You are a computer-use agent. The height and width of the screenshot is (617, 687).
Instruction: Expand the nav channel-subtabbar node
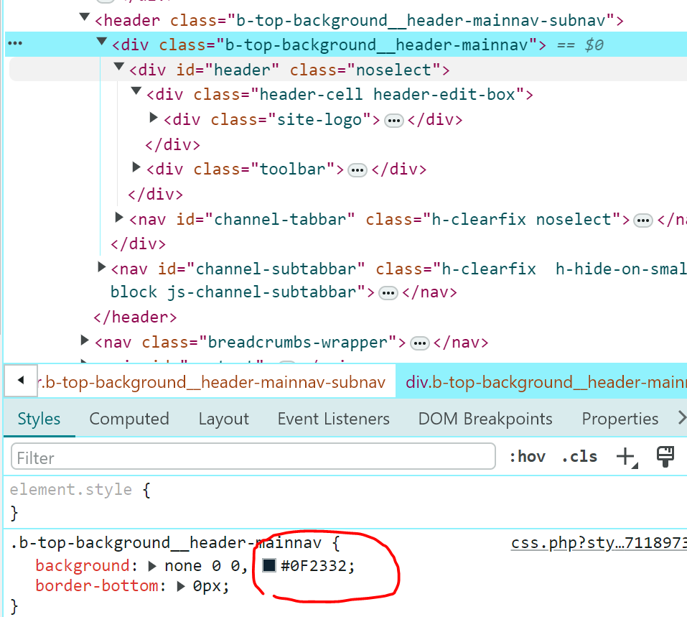(x=102, y=266)
